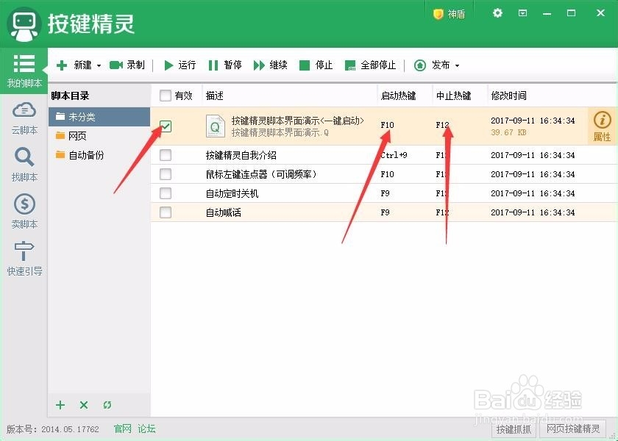This screenshot has height=441, width=618.
Task: Open the Sell Scripts (卖脚本) sidebar tab
Action: pyautogui.click(x=24, y=212)
